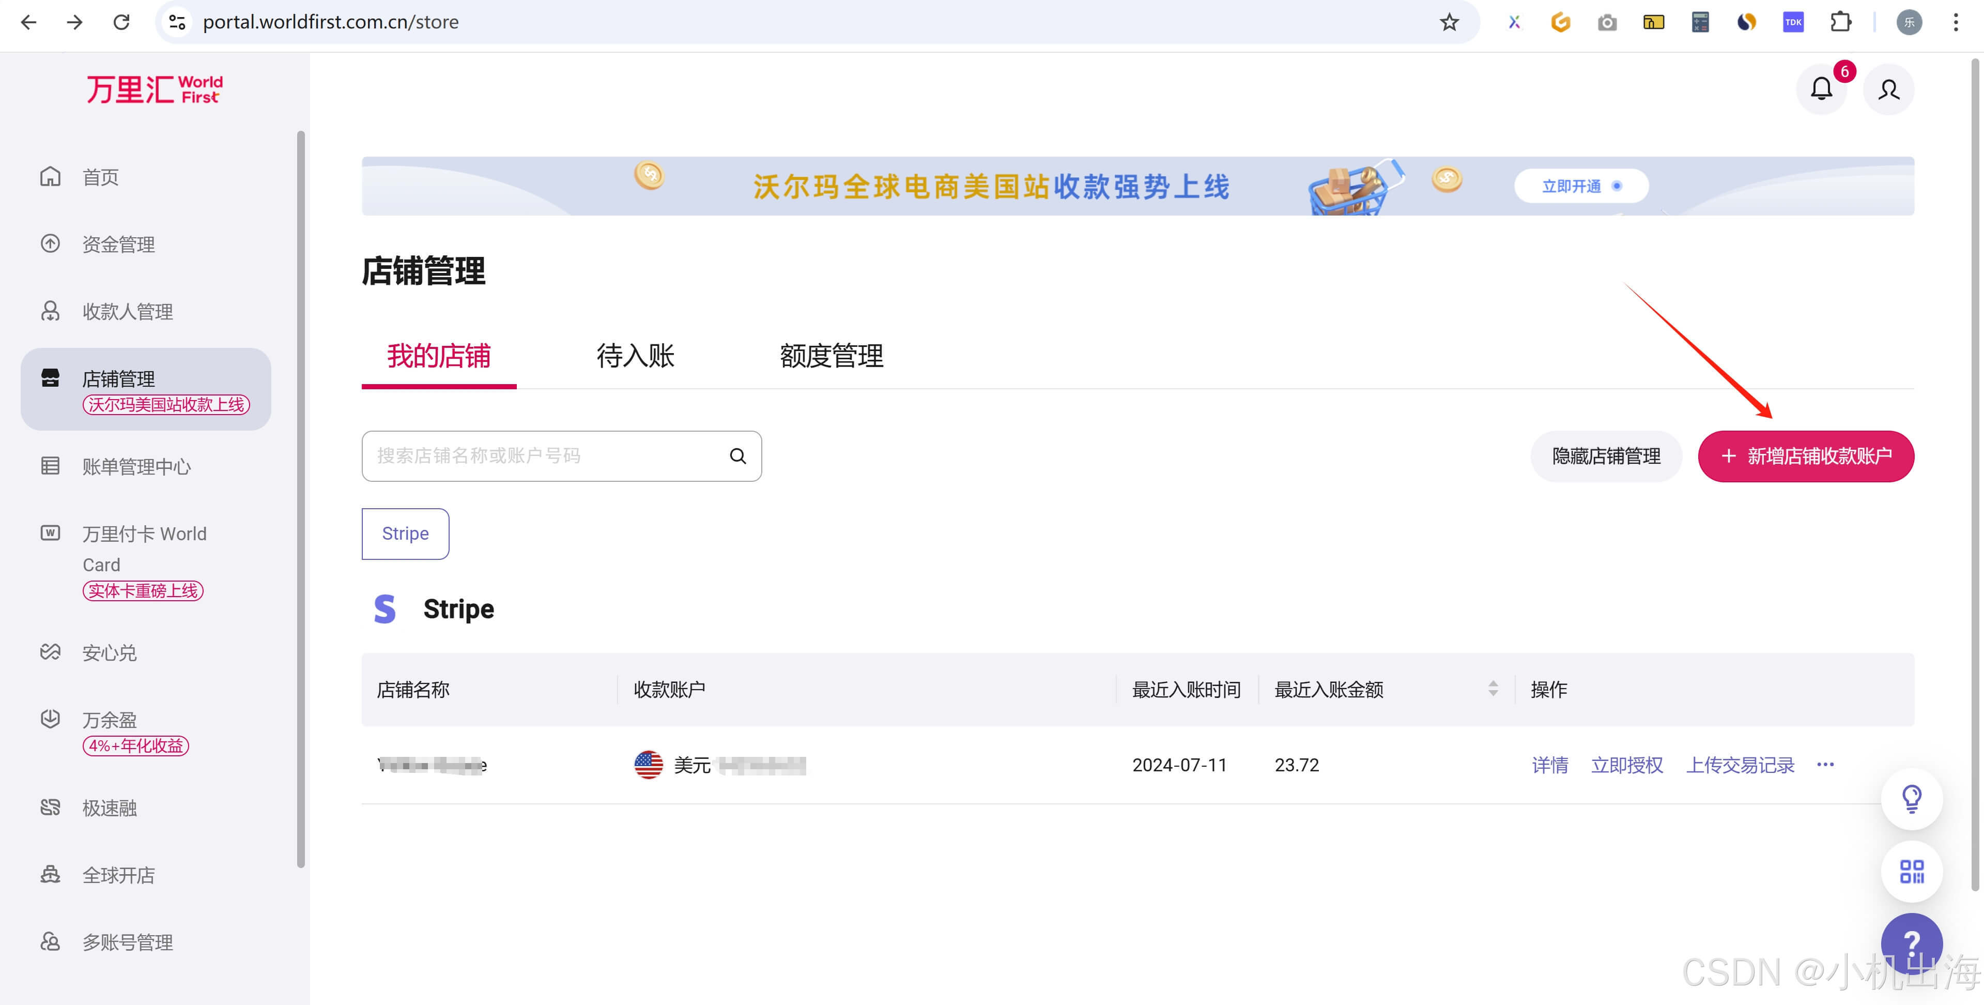Click the 隐藏店铺管理 button

pyautogui.click(x=1606, y=456)
